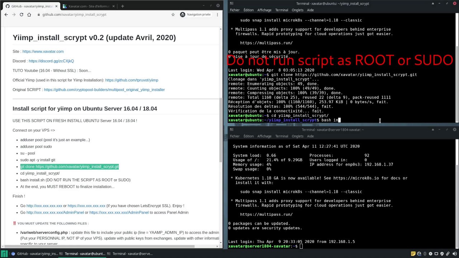Image resolution: width=459 pixels, height=258 pixels.
Task: Open Affichage menu in xavatar@ubuntu terminal
Action: click(x=264, y=10)
